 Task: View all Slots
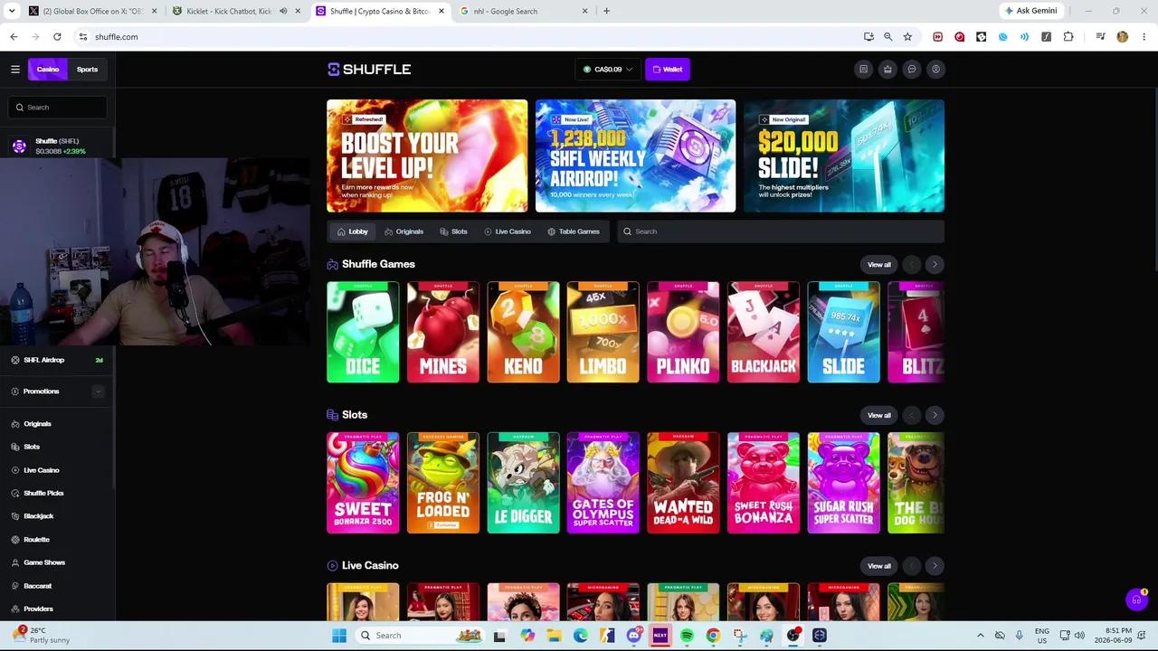pyautogui.click(x=879, y=415)
